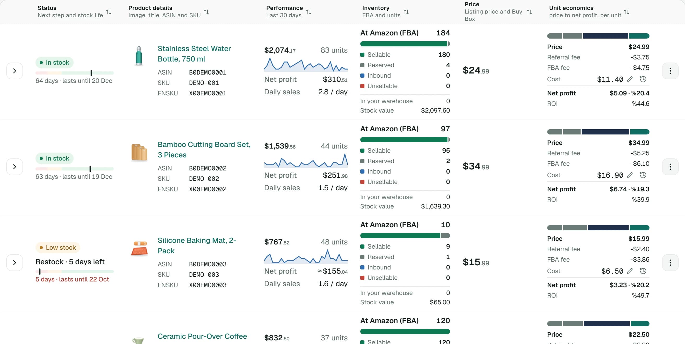Screen dimensions: 685x344
Task: Select ASIN text B0DEMO0001
Action: click(x=208, y=72)
